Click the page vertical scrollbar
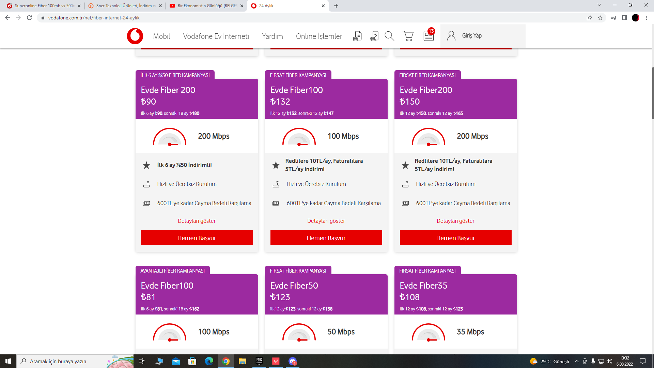 click(653, 93)
